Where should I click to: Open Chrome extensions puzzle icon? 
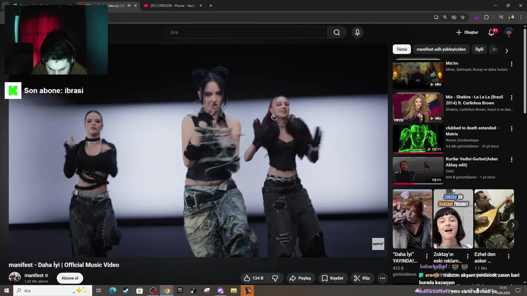486,17
